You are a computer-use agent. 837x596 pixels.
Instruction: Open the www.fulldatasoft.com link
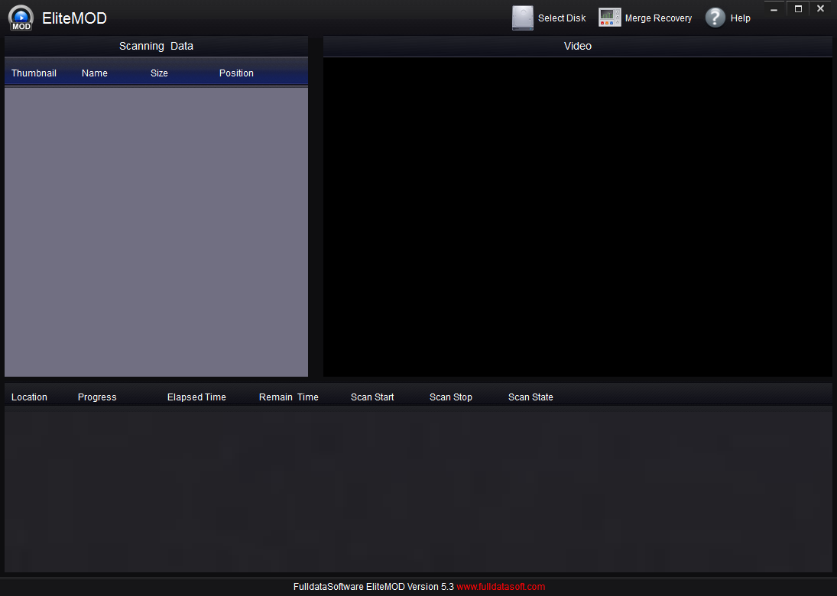tap(501, 586)
